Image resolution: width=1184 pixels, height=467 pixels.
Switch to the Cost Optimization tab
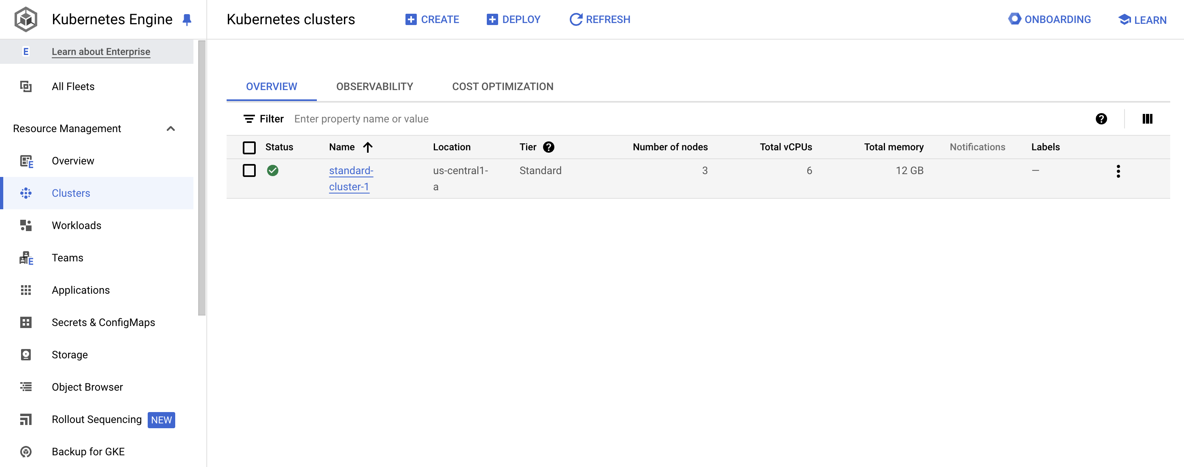503,86
